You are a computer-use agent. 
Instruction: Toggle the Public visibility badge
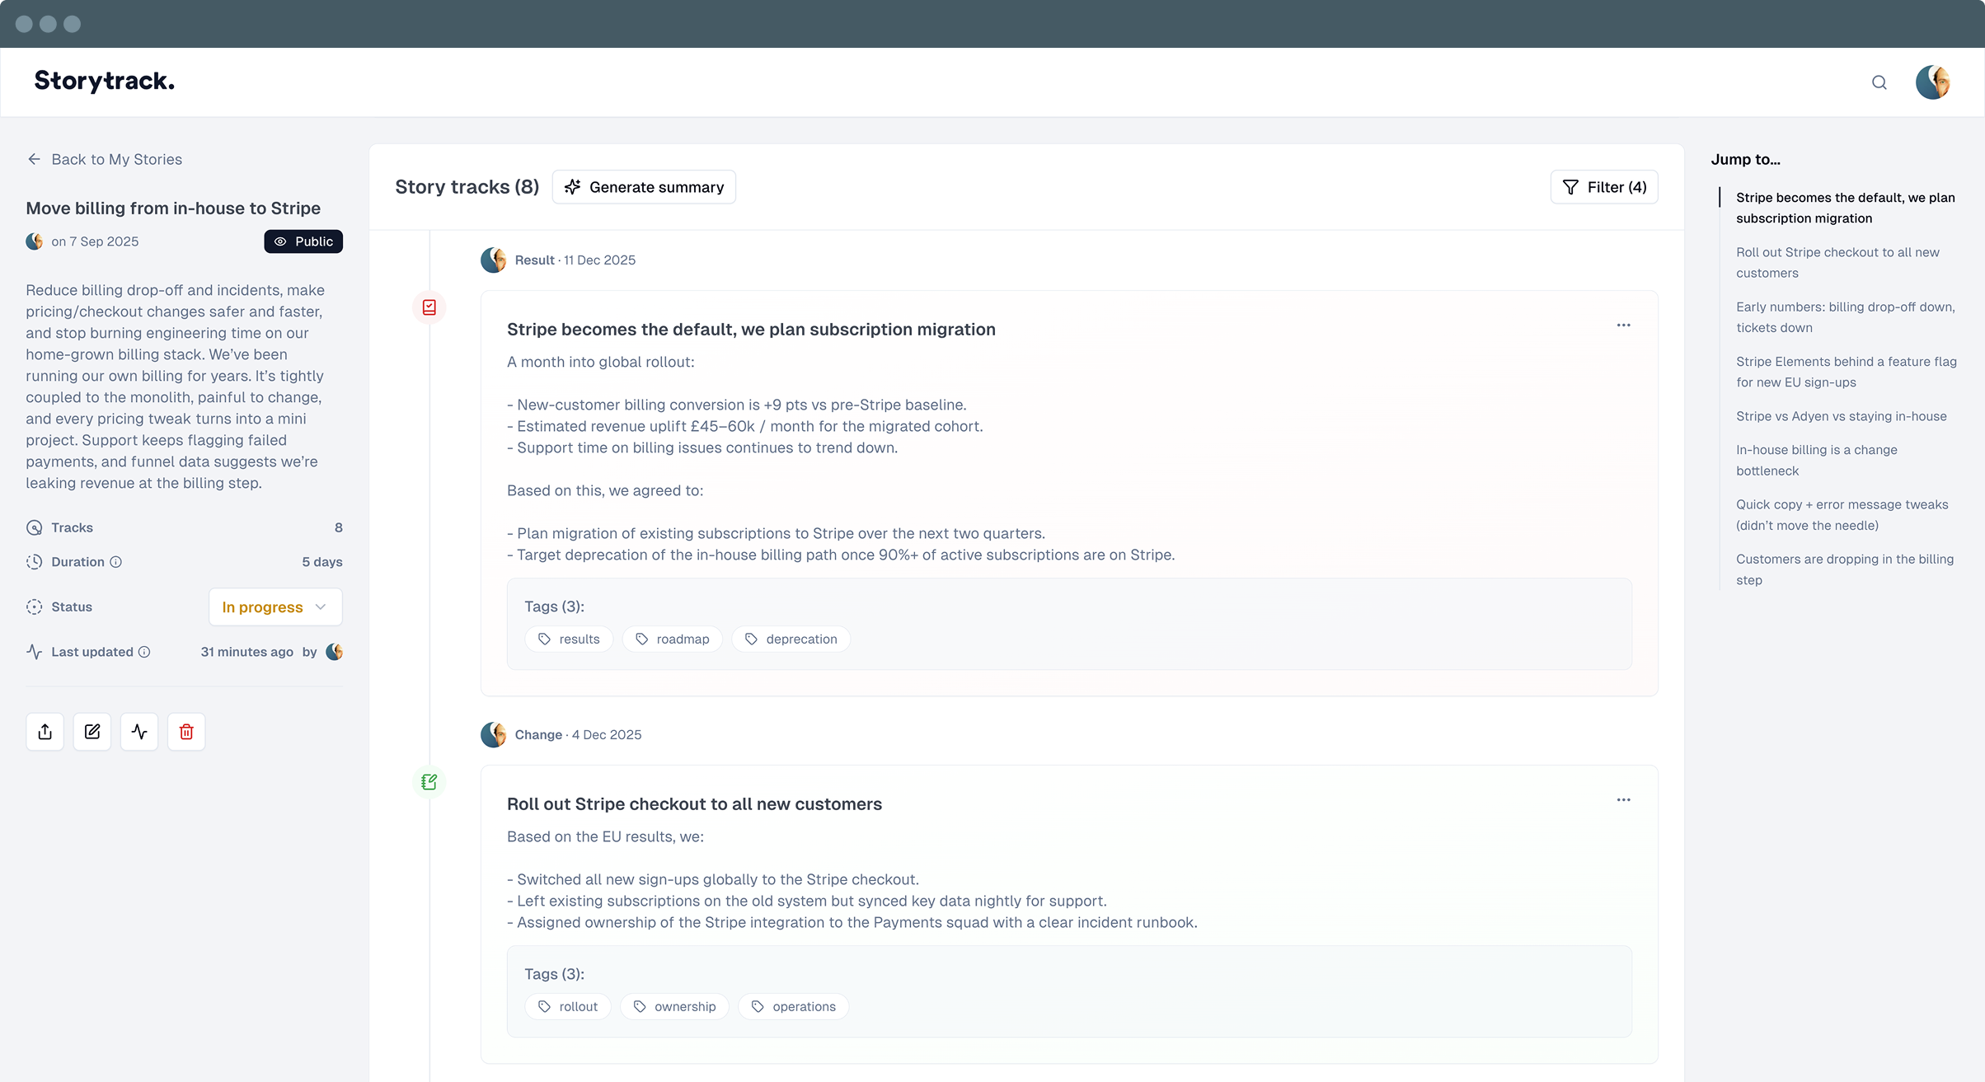(303, 241)
